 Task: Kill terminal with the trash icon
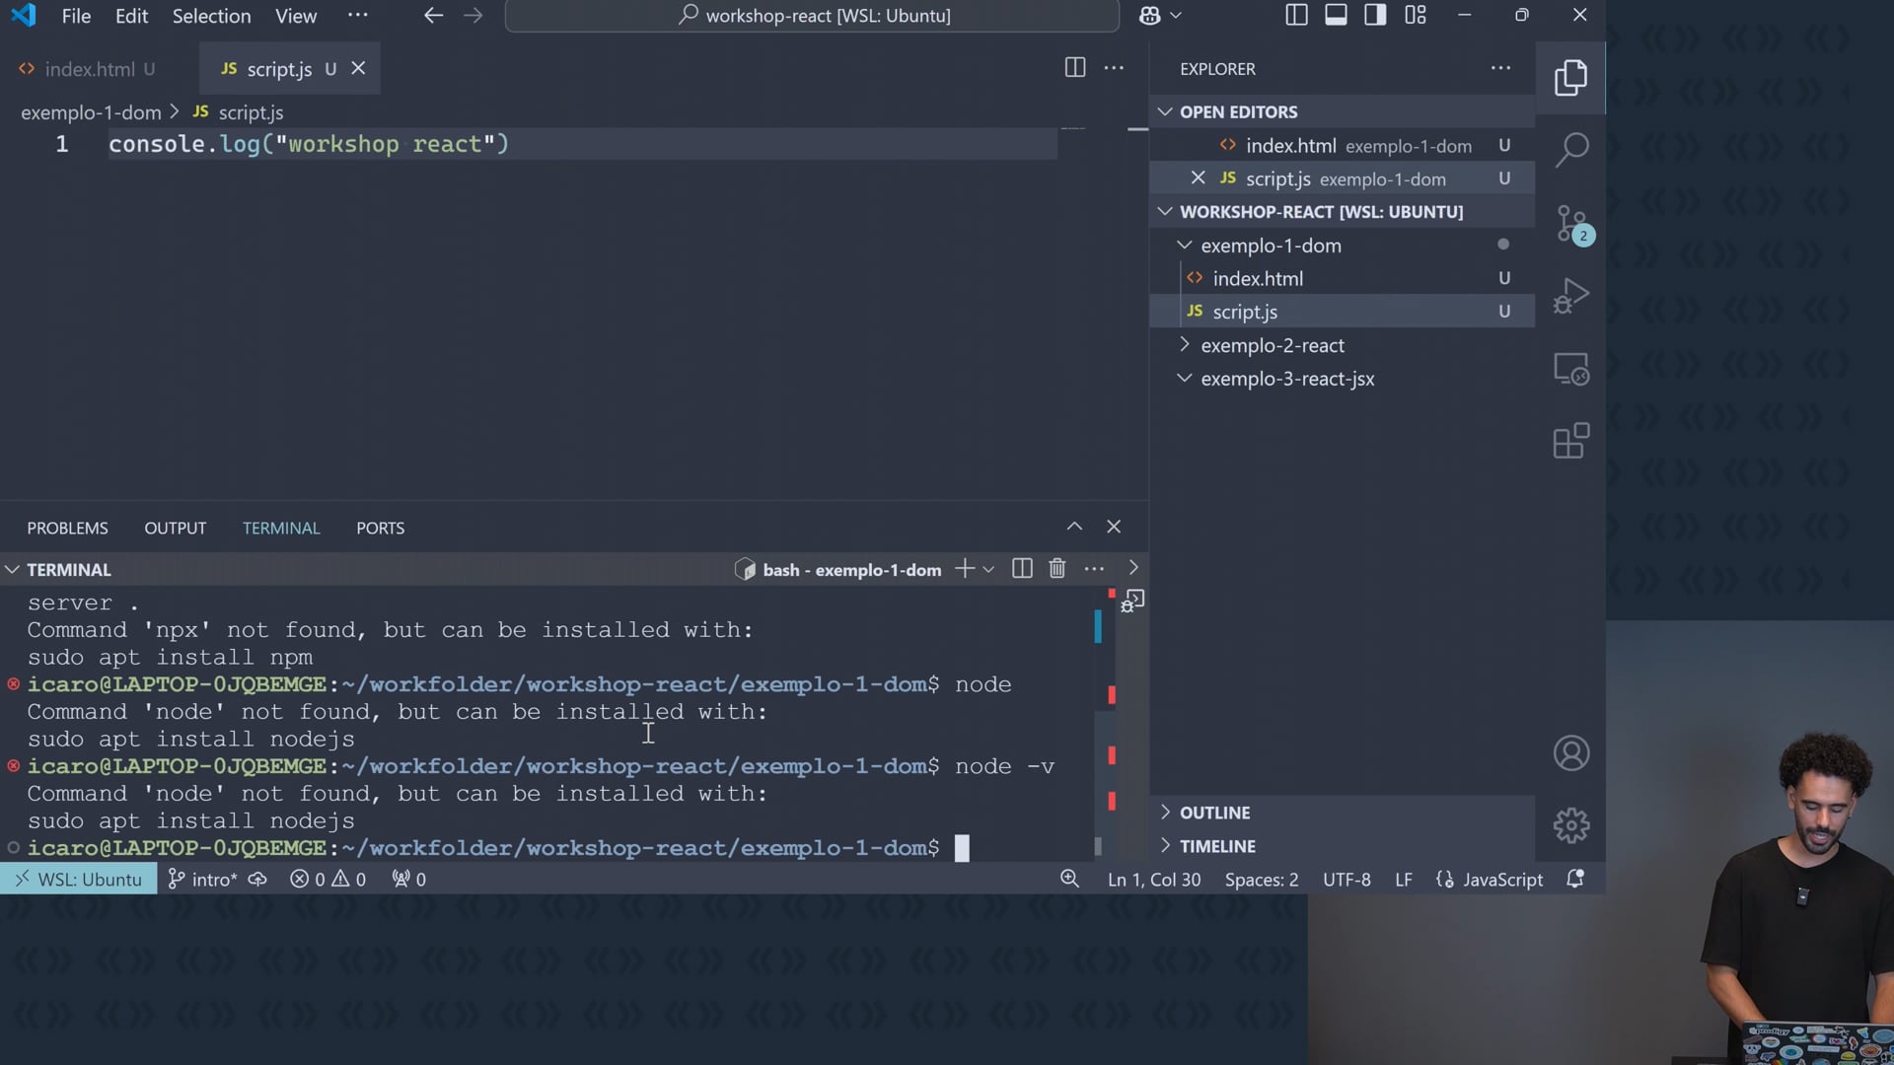1056,569
